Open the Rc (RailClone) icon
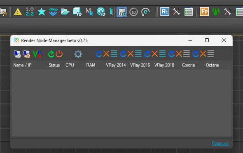 [x=165, y=12]
